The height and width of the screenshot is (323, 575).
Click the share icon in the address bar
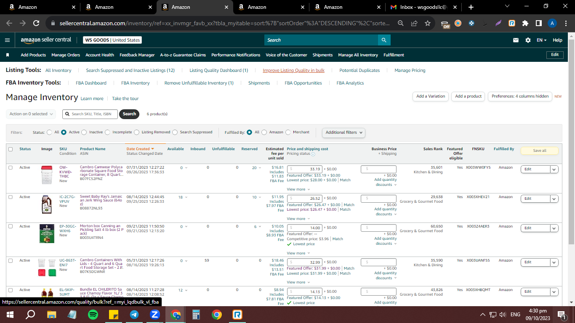click(415, 24)
